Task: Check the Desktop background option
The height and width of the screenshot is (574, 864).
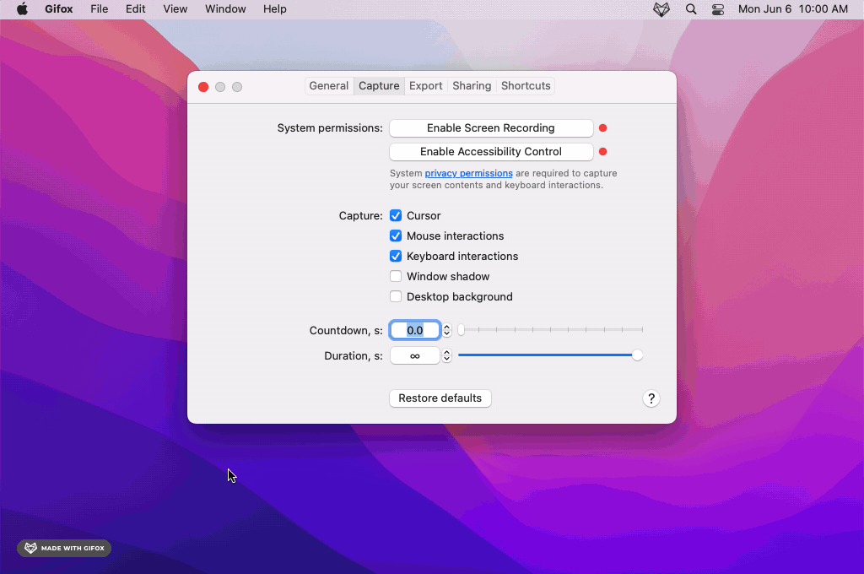Action: (396, 296)
